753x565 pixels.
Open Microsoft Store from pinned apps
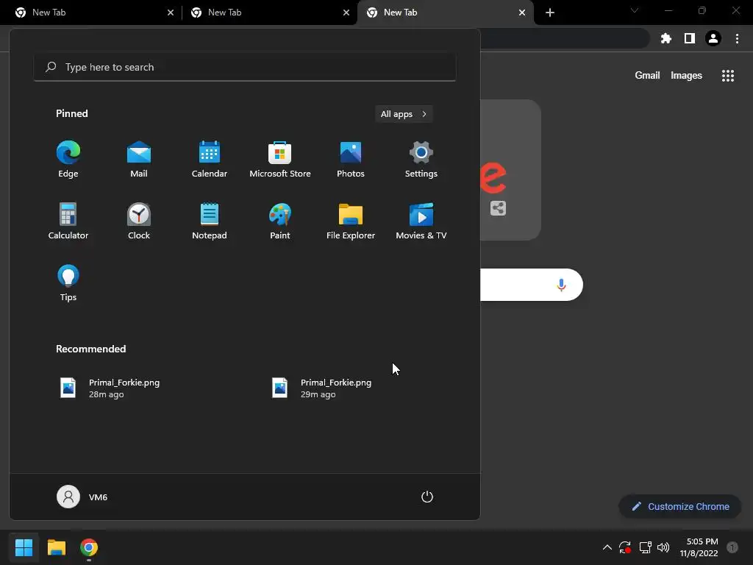point(280,160)
